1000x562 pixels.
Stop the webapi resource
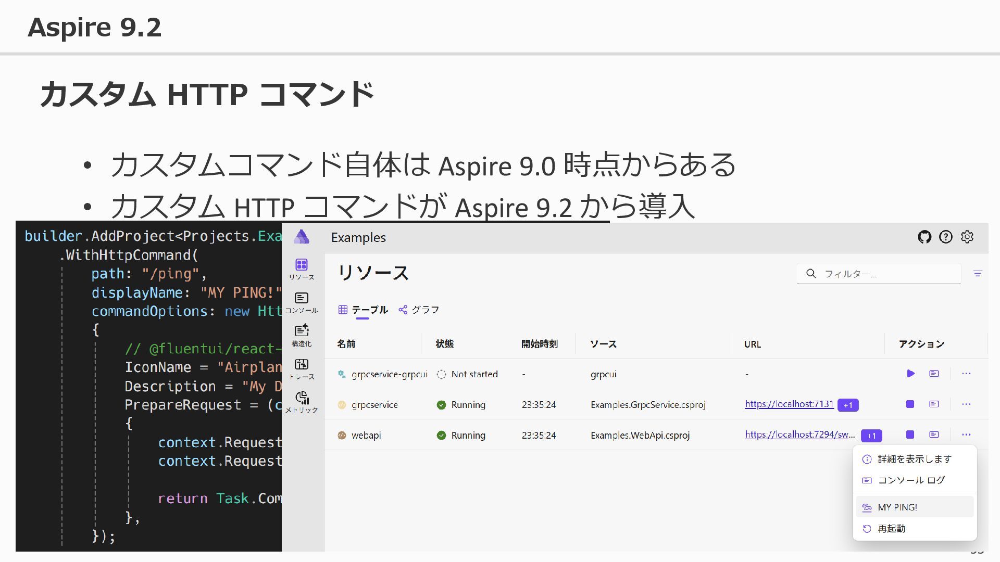tap(910, 435)
